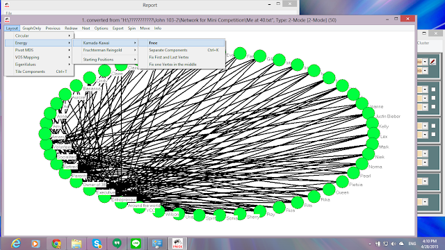Open the GraphOnly menu

[31, 28]
